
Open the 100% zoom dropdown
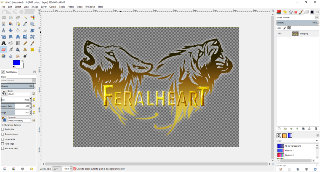(x=71, y=169)
